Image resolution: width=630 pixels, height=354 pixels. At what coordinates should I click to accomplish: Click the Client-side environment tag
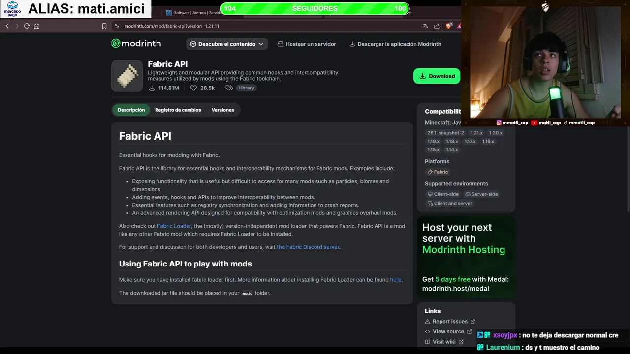[x=443, y=194]
